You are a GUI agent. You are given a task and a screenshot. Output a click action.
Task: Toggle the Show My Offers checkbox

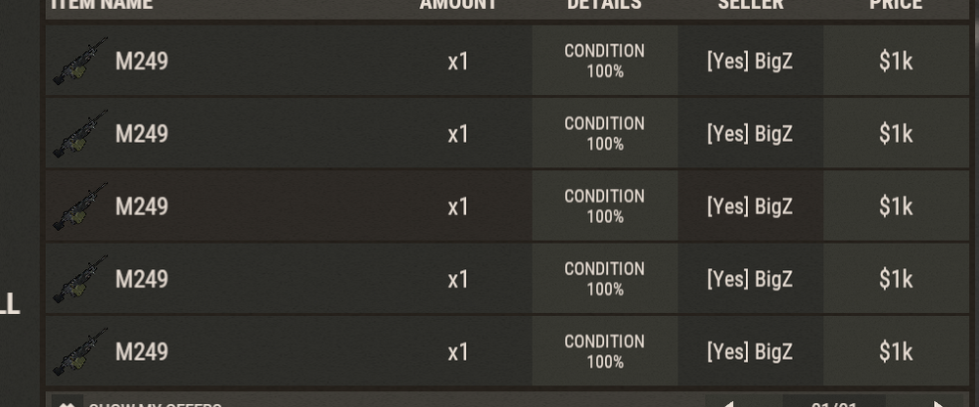pos(68,403)
